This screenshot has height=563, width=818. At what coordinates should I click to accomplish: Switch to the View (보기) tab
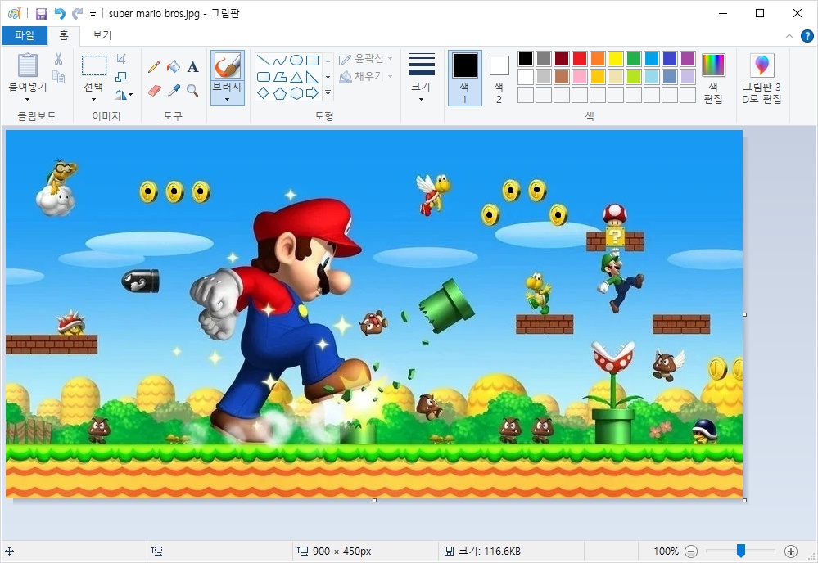pos(102,35)
